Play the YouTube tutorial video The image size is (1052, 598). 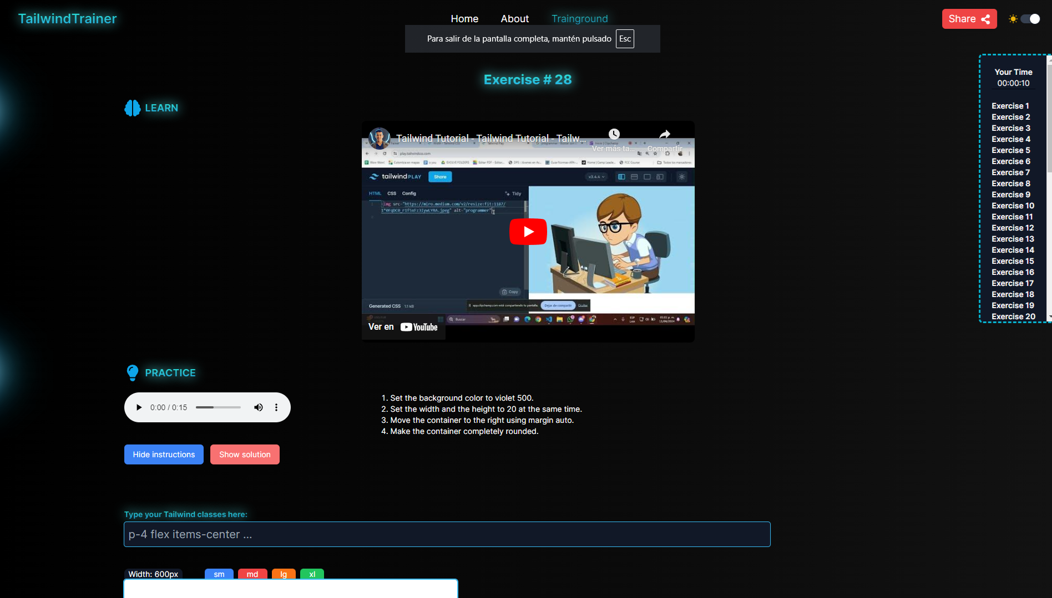point(528,232)
